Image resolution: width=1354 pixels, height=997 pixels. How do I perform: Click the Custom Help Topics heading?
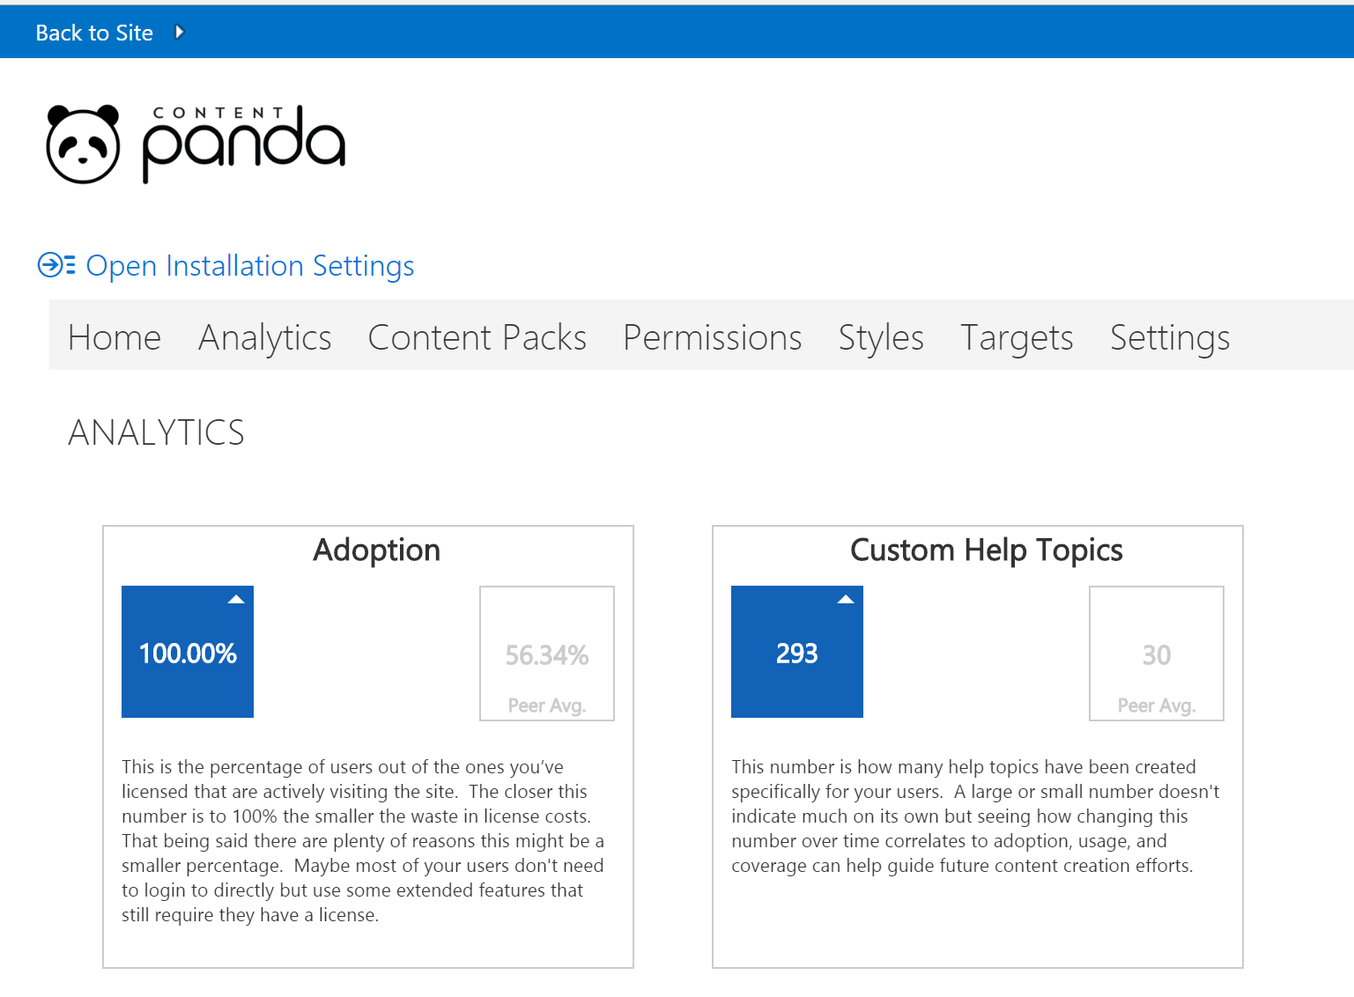(x=986, y=550)
